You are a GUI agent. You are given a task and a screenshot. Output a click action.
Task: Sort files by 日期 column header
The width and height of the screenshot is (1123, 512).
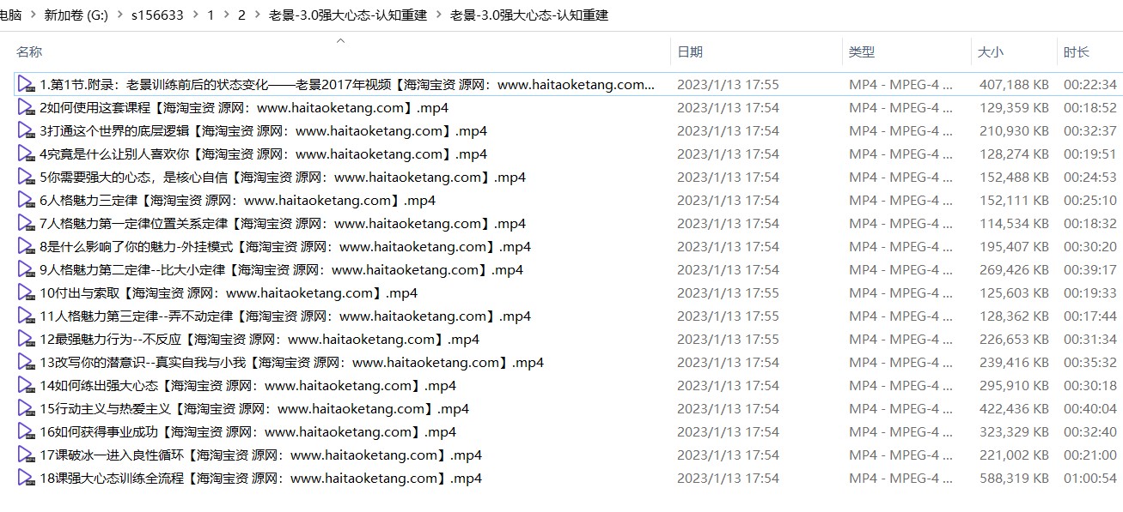(690, 52)
